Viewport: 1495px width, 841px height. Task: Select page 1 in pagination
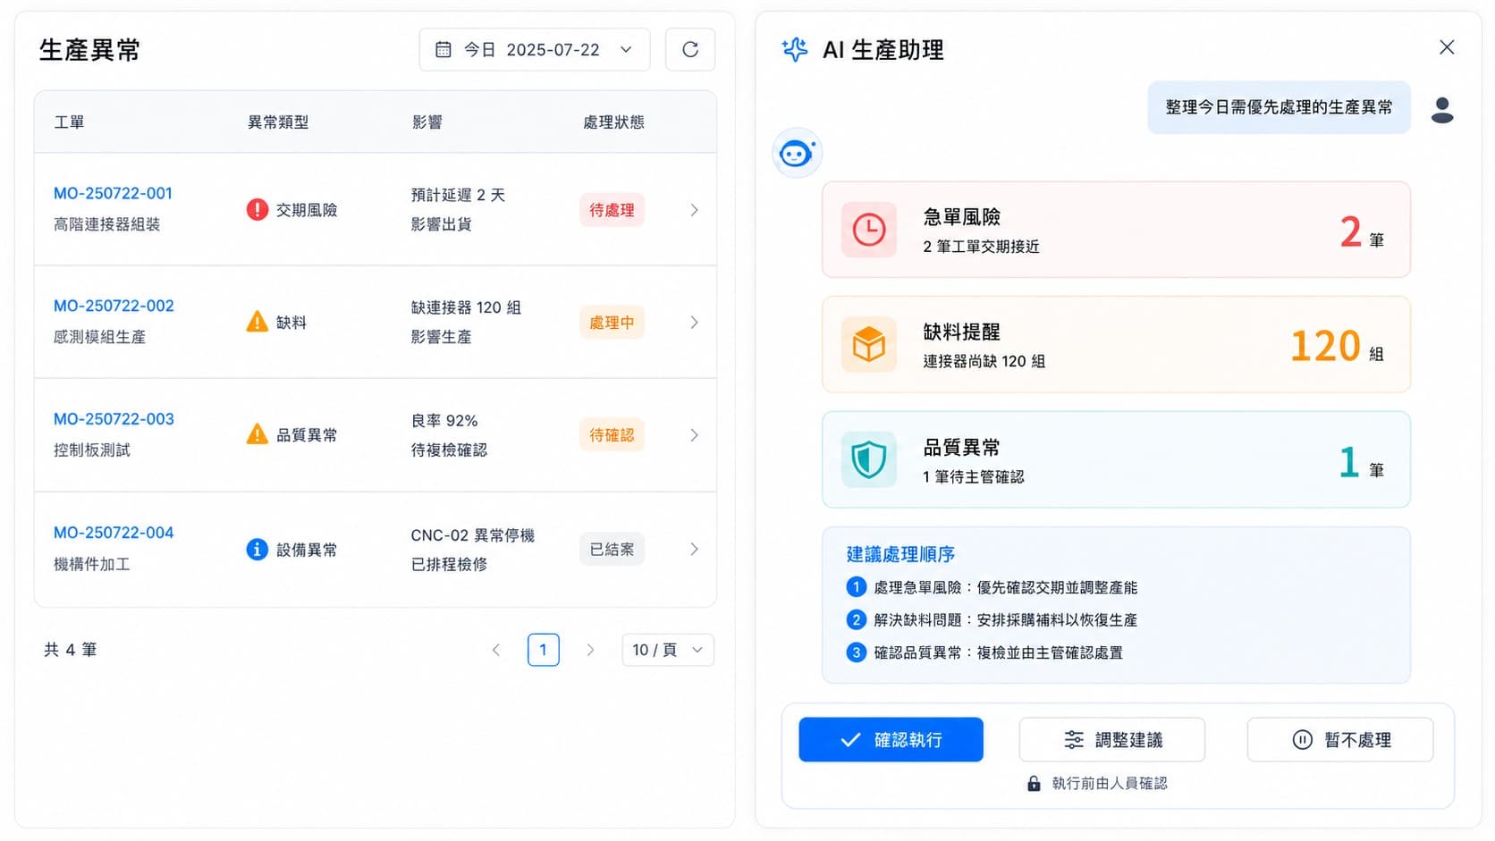click(x=544, y=650)
